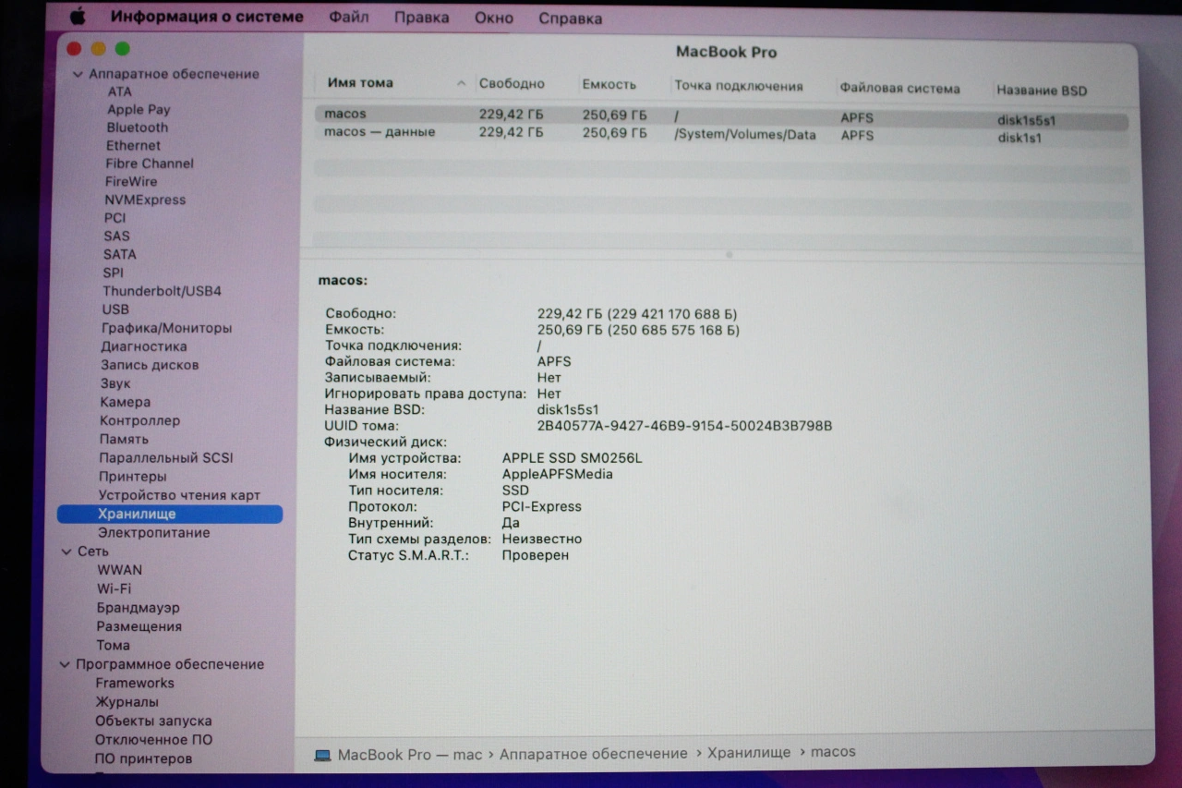Click the MacBook Pro icon in path bar
Viewport: 1182px width, 788px height.
coord(322,755)
